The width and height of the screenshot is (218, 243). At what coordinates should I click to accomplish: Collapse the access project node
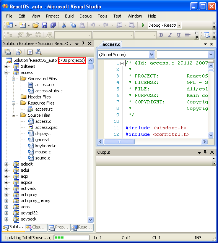pos(6,72)
